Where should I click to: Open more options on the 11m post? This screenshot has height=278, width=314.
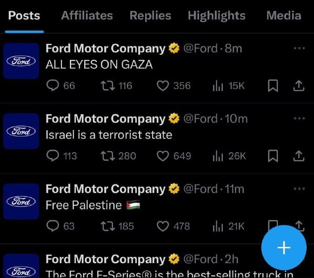(299, 188)
